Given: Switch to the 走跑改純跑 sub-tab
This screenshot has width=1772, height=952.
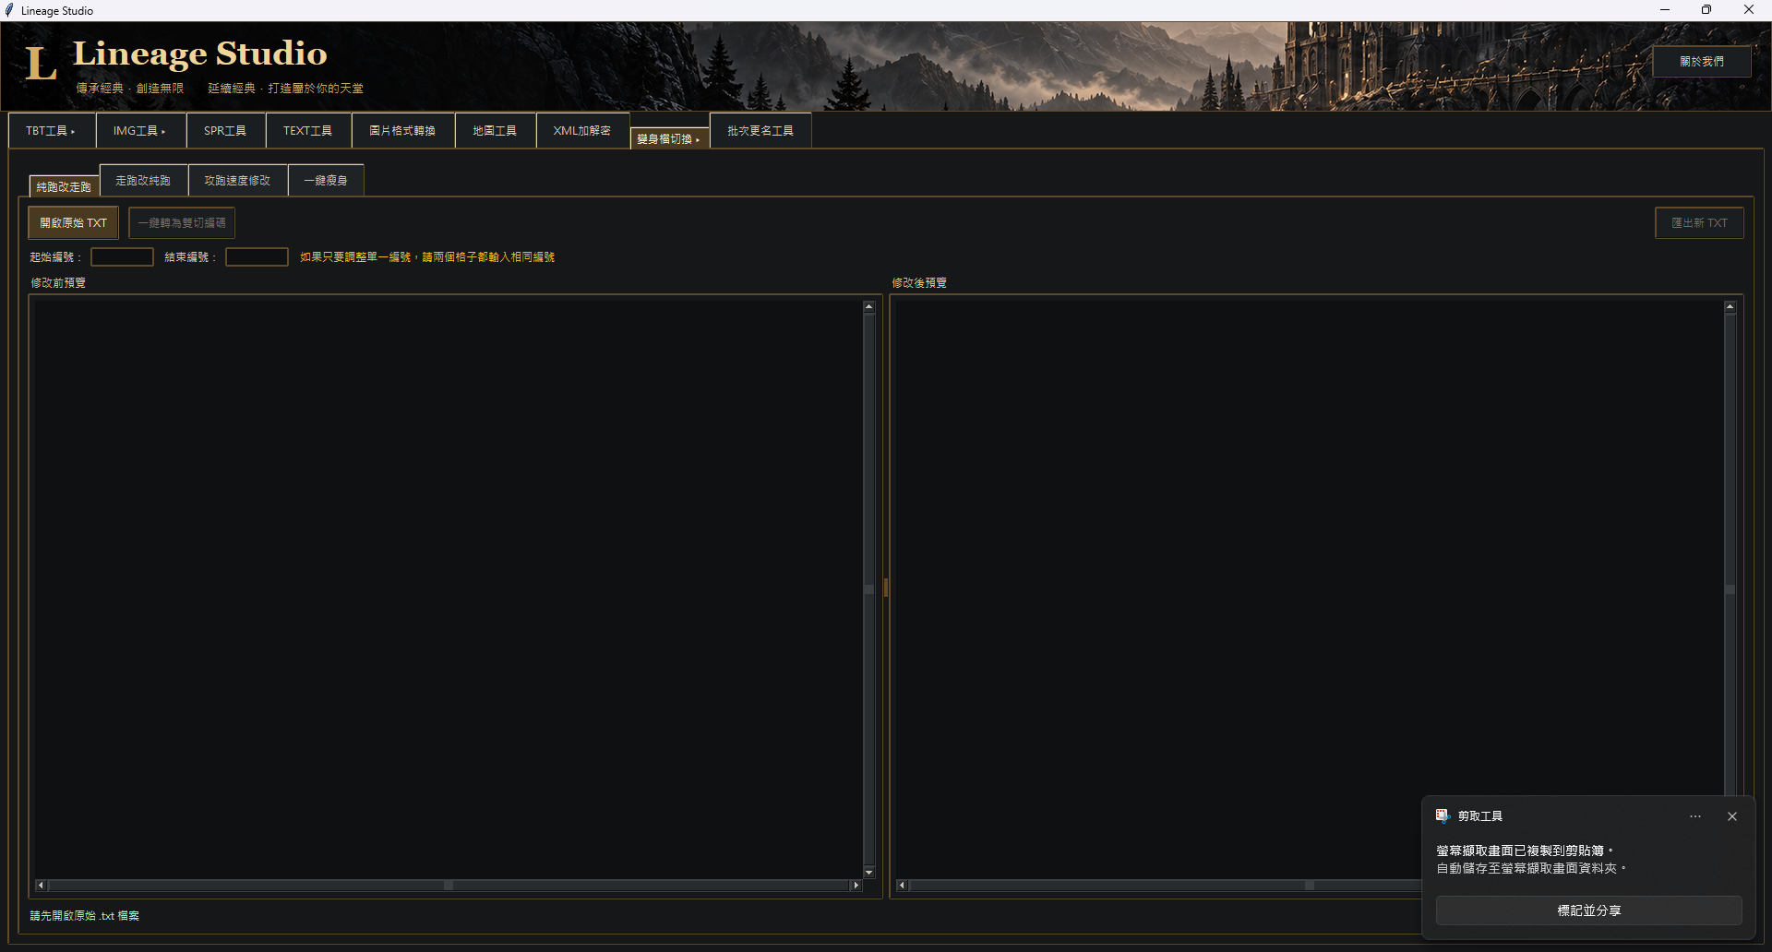Looking at the screenshot, I should 143,181.
